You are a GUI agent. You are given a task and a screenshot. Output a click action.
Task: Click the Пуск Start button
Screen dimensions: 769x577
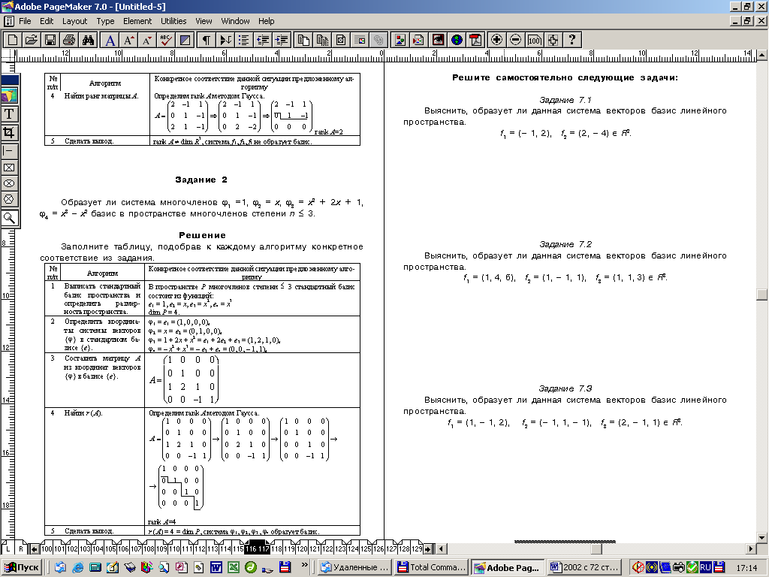coord(22,567)
